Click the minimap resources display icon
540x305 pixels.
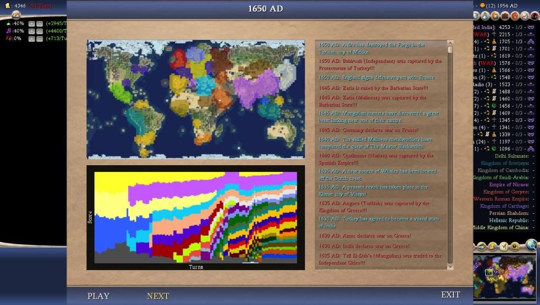493,246
